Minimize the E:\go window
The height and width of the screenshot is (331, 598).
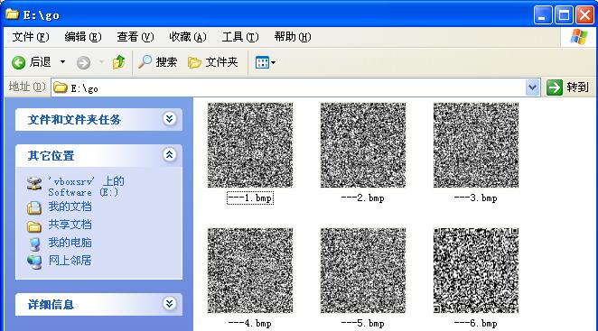pyautogui.click(x=543, y=15)
